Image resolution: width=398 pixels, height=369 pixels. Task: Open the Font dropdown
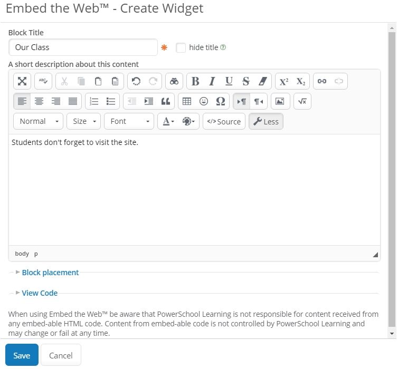pyautogui.click(x=129, y=121)
